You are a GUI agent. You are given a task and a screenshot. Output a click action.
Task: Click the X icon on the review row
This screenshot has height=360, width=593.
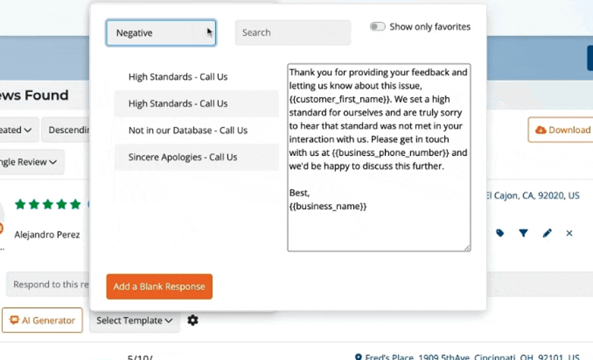pyautogui.click(x=569, y=233)
